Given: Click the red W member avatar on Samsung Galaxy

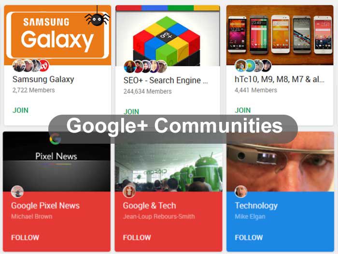Looking at the screenshot, I should (x=43, y=66).
